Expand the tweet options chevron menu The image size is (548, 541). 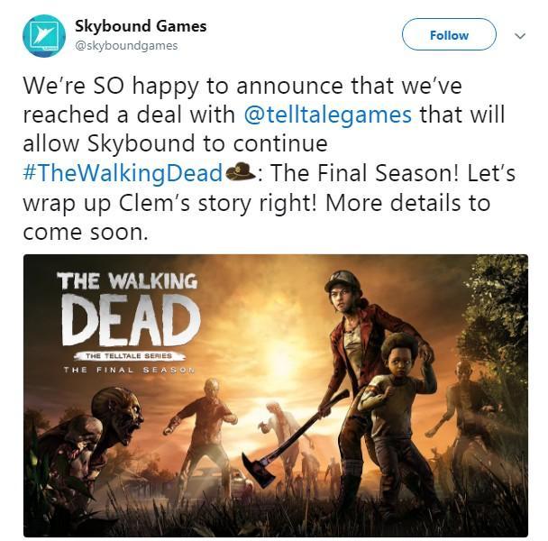tap(520, 36)
